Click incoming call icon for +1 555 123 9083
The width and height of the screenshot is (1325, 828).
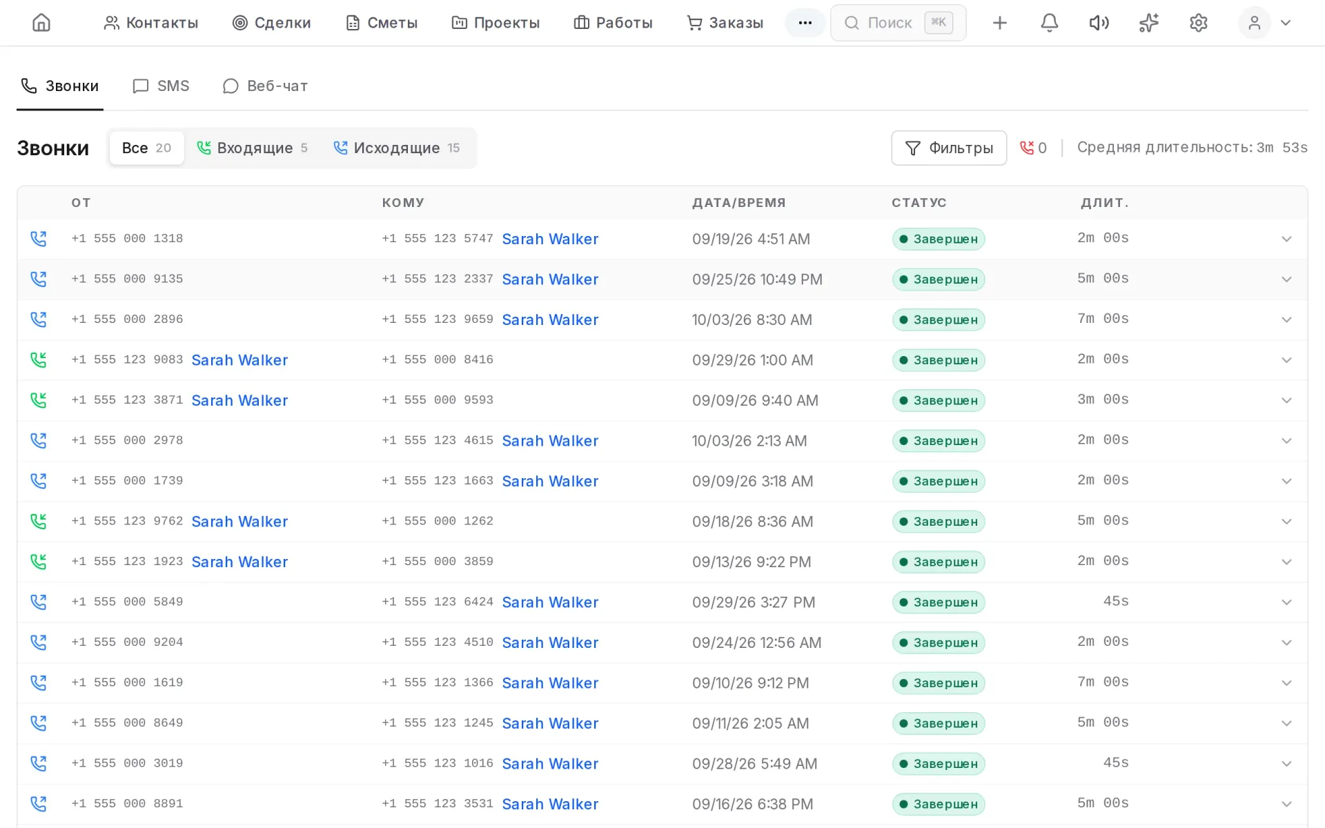(39, 360)
